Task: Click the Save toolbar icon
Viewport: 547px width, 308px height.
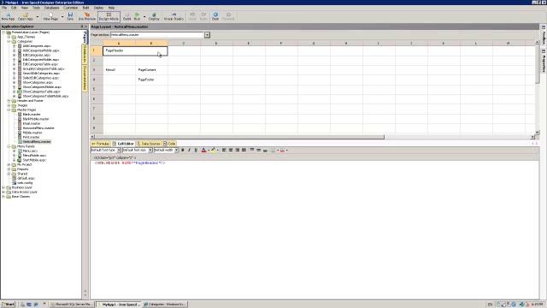Action: tap(70, 16)
